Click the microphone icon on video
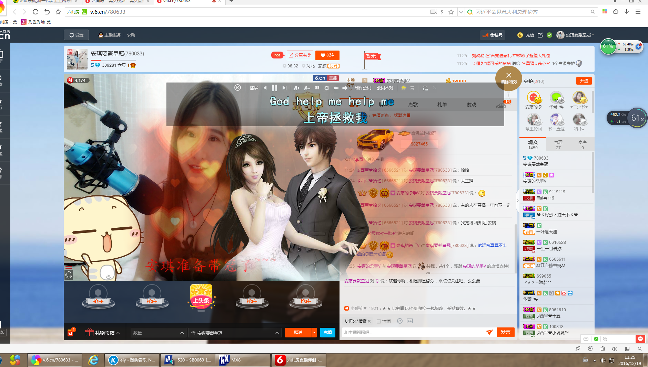The height and width of the screenshot is (367, 648). (x=69, y=275)
